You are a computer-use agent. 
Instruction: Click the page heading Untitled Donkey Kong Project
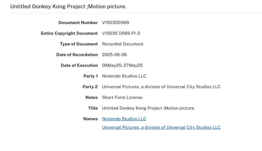pyautogui.click(x=68, y=6)
